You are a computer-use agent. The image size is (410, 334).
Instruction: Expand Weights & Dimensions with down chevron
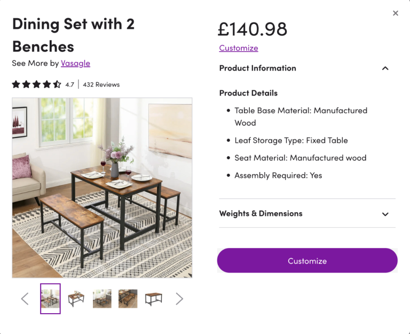pos(385,214)
